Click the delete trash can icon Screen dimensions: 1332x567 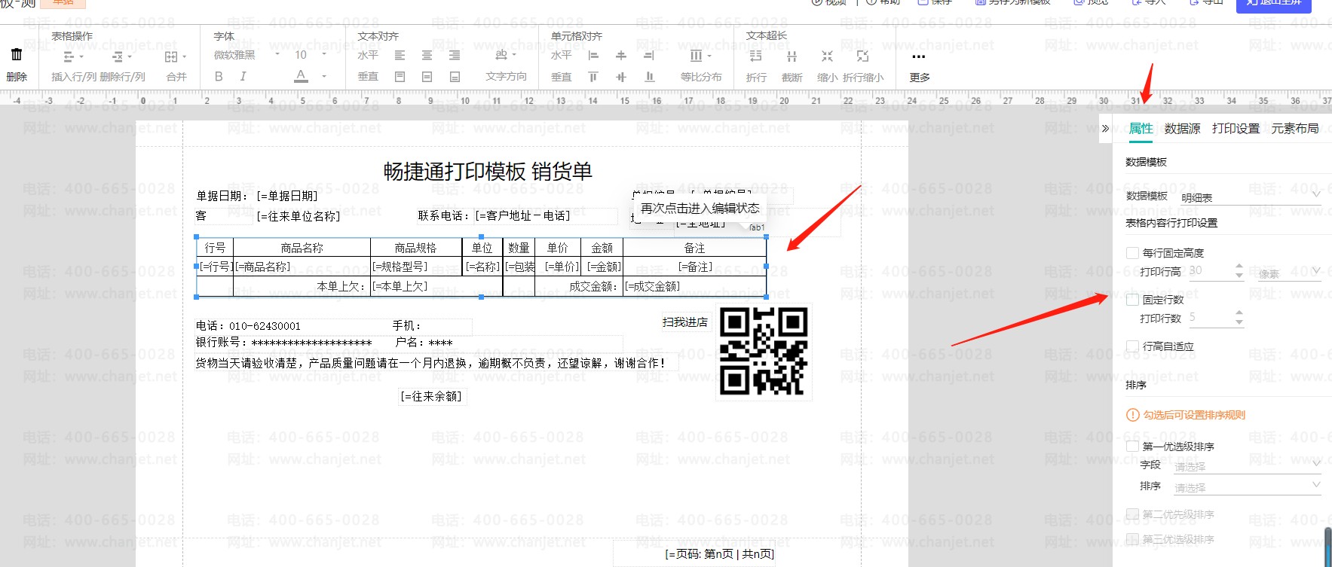(17, 55)
